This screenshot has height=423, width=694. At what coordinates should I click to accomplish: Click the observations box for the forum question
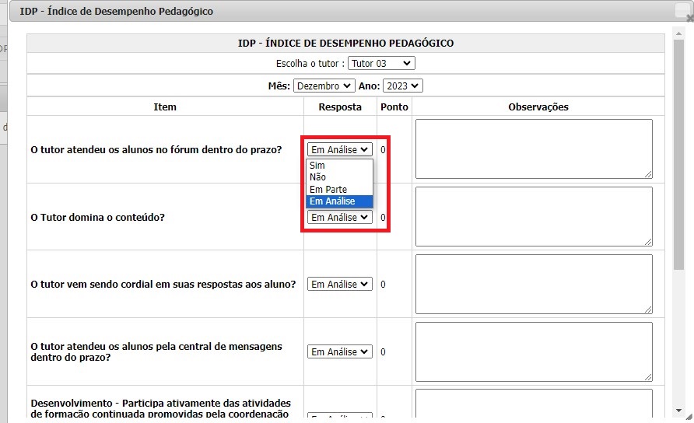pos(534,149)
